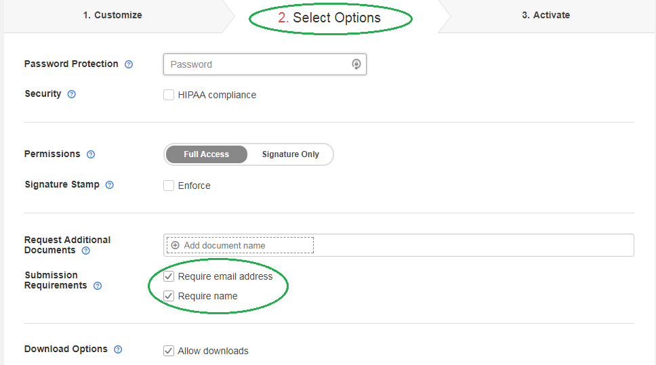Select the 2. Select Options step
656x365 pixels.
329,18
